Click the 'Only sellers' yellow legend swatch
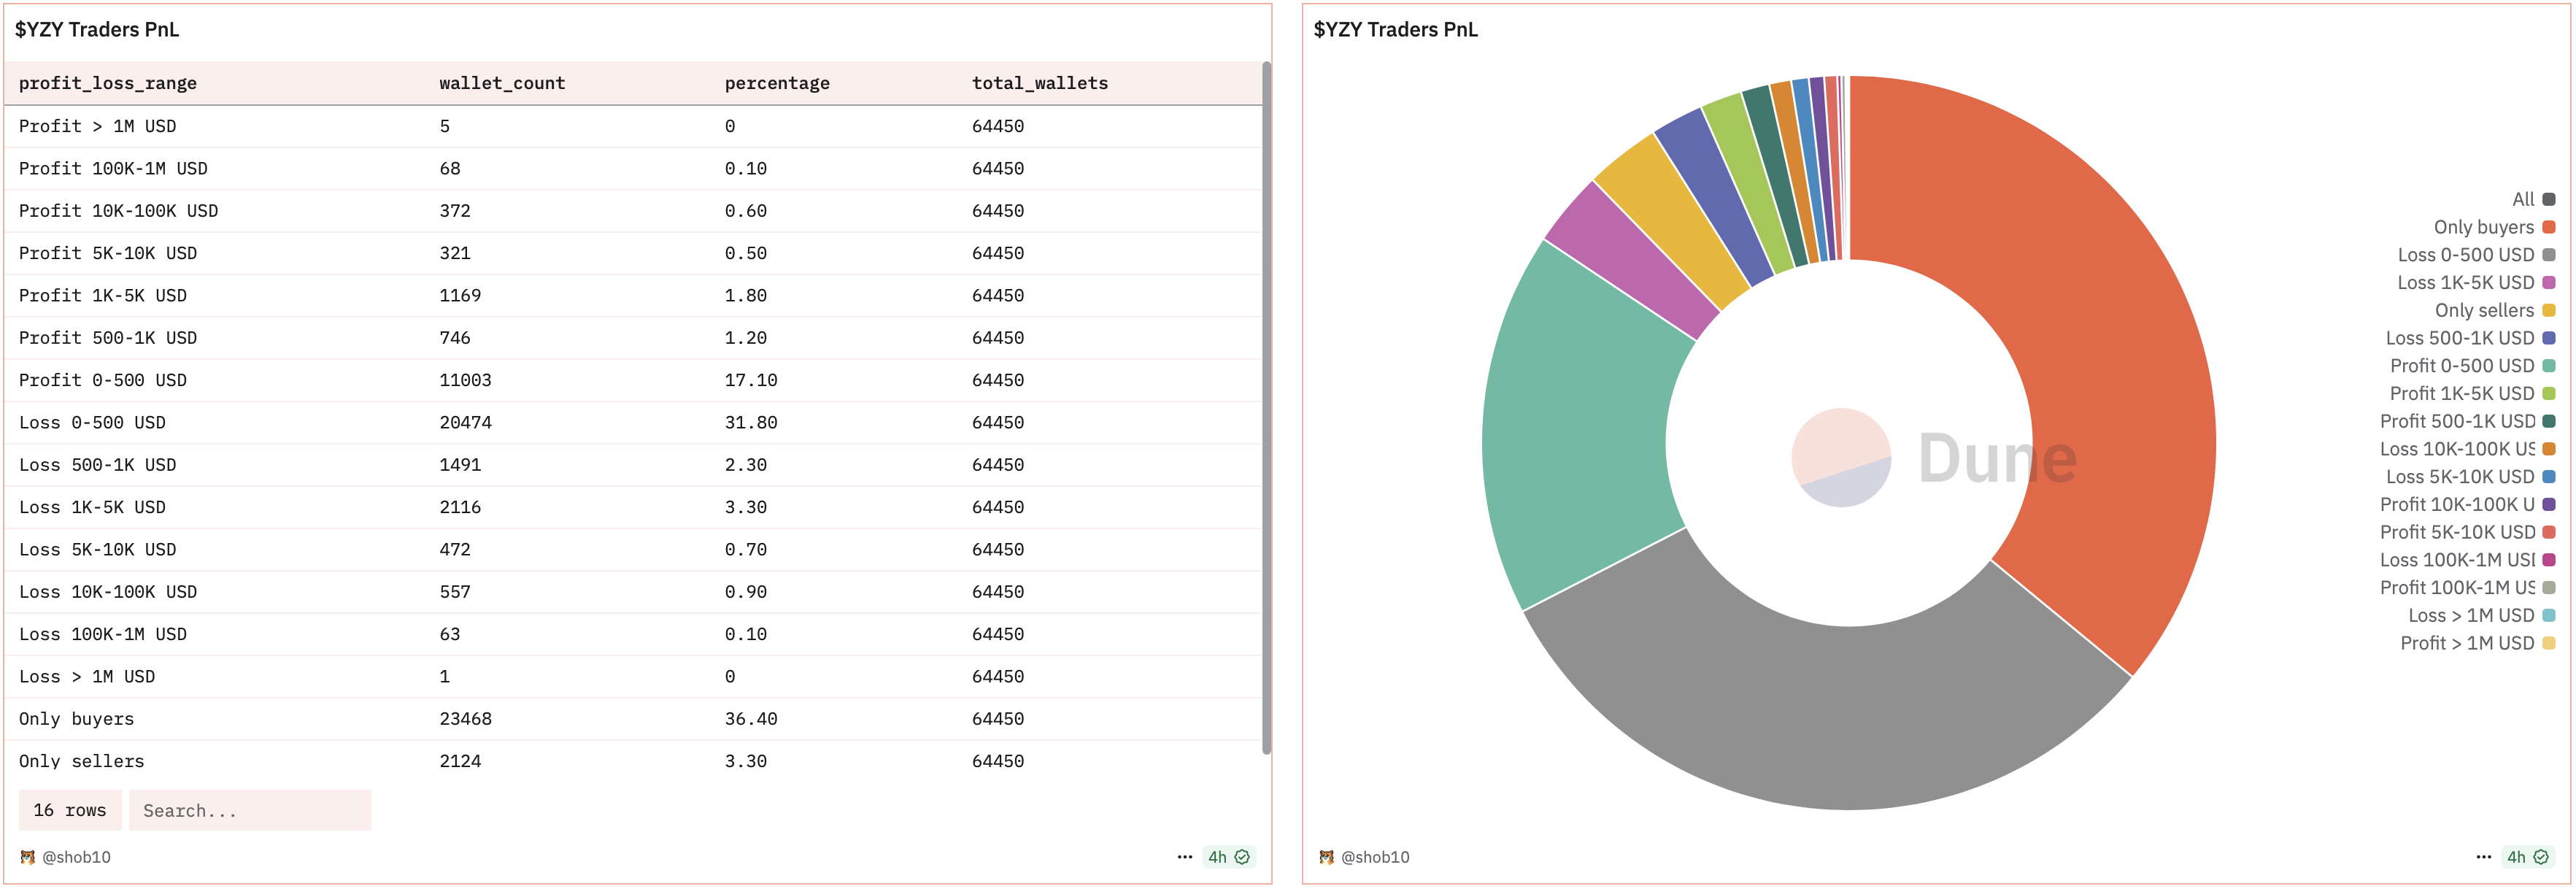The height and width of the screenshot is (889, 2576). coord(2549,311)
